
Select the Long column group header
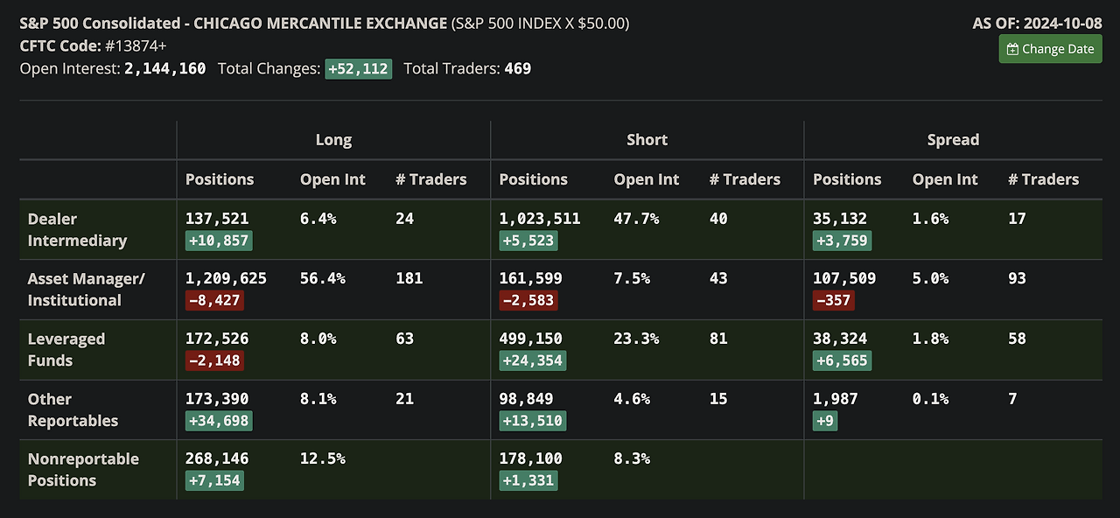coord(333,140)
